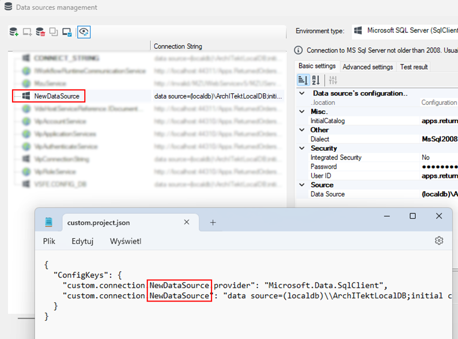Switch to the Advanced settings tab

tap(368, 67)
